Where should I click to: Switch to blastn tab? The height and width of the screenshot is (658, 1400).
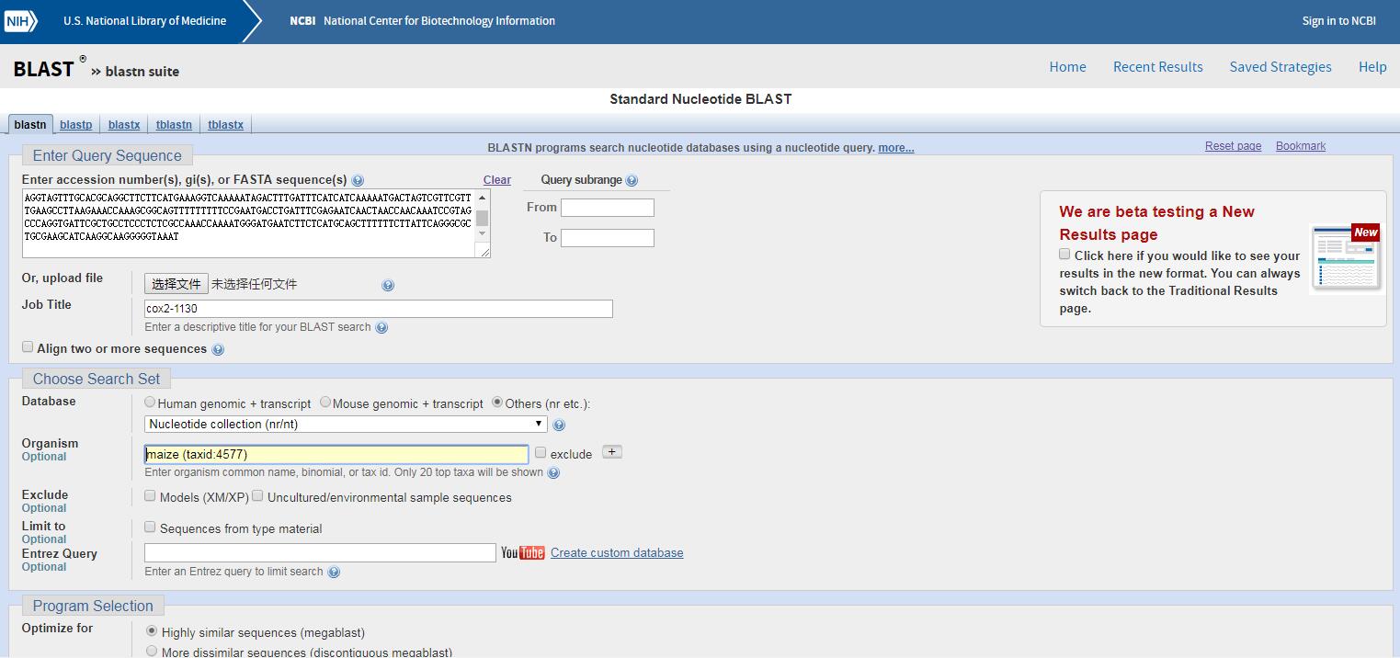pyautogui.click(x=30, y=124)
